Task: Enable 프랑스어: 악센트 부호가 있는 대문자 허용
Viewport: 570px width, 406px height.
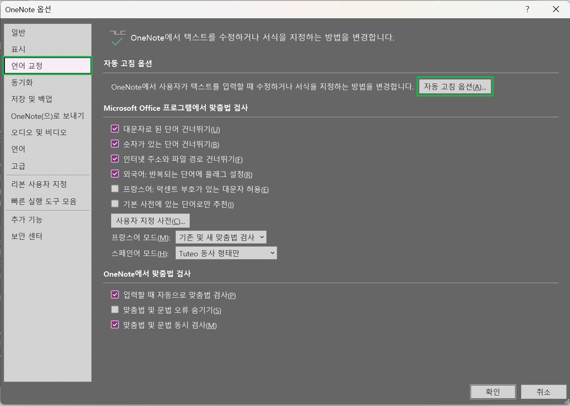Action: 115,189
